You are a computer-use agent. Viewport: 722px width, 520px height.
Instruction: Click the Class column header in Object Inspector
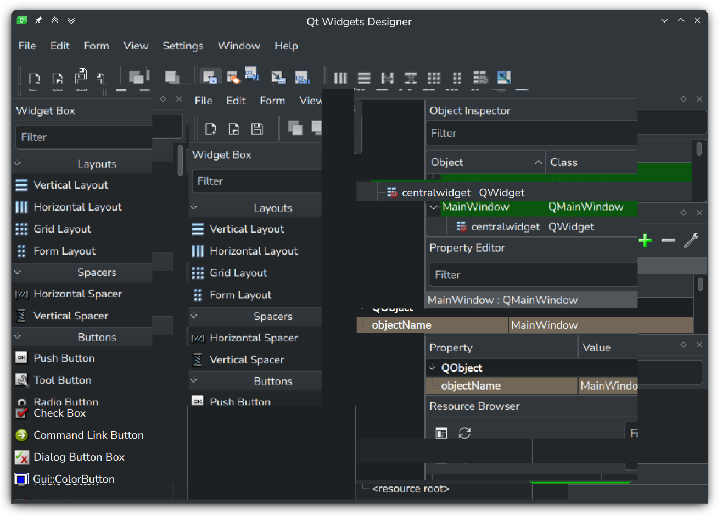592,162
